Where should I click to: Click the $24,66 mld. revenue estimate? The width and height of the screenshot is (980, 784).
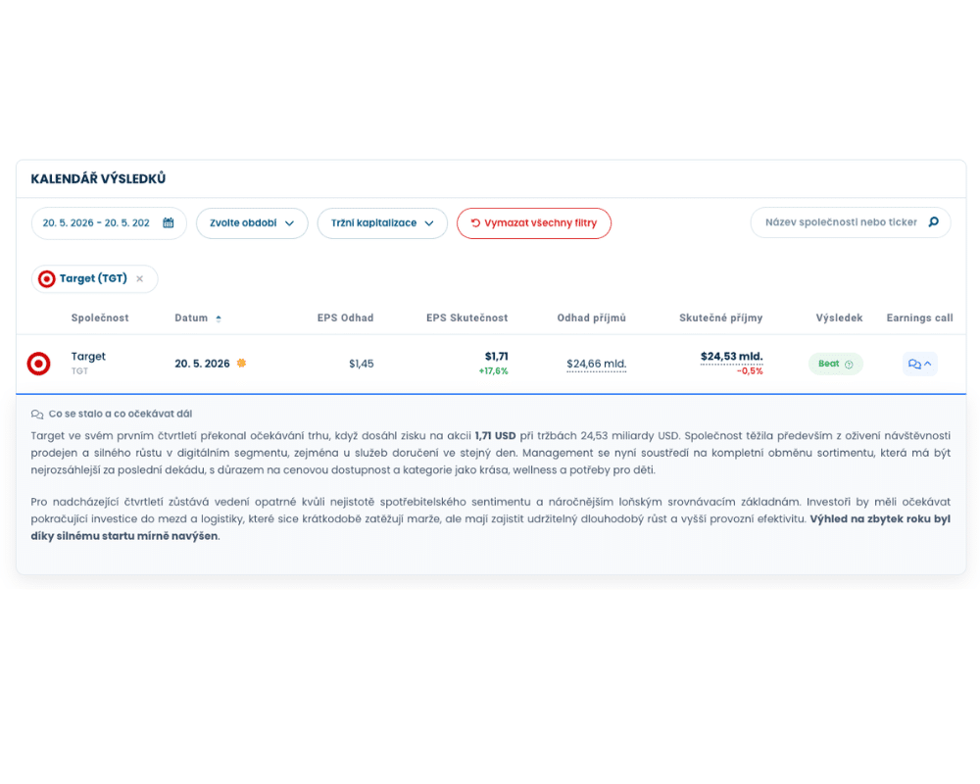[x=596, y=364]
